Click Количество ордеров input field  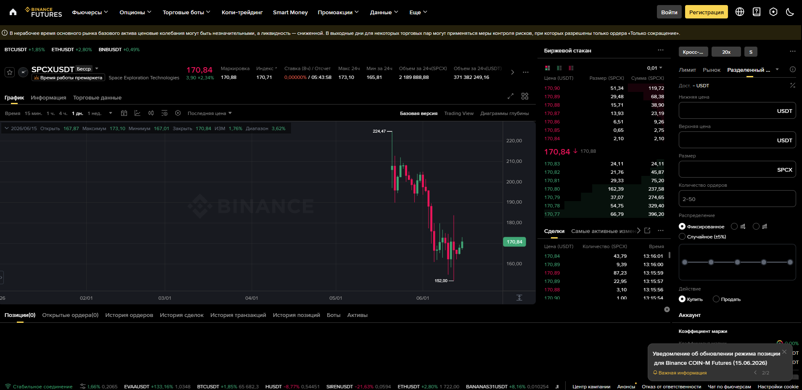click(737, 199)
